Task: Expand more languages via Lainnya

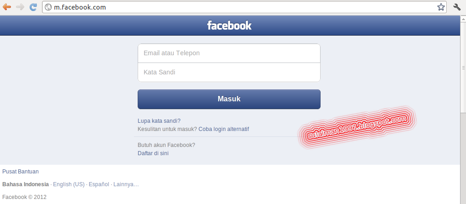Action: coord(126,184)
